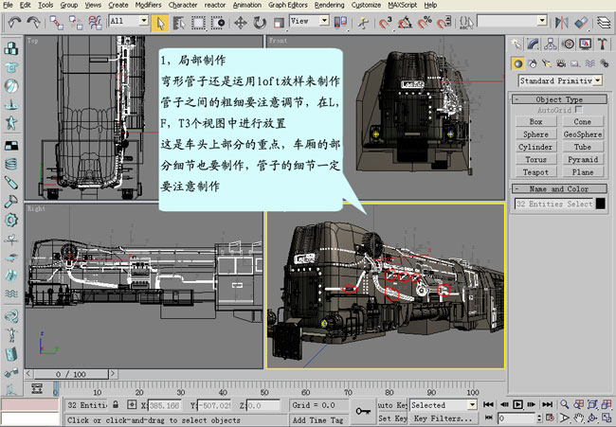Open the Cameras category in Create panel
Screen dimensions: 616x427
tap(561, 63)
